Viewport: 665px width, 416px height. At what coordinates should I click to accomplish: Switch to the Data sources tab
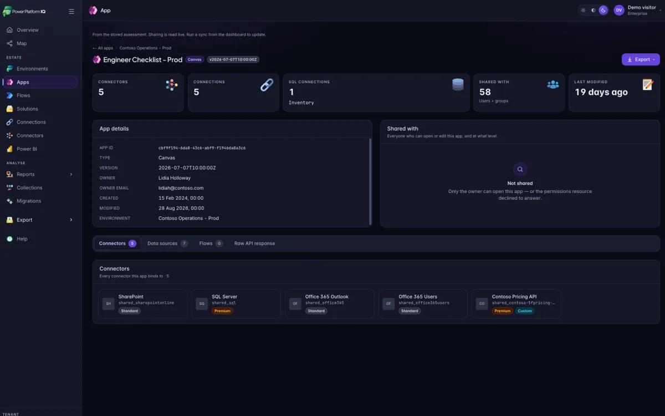tap(167, 243)
